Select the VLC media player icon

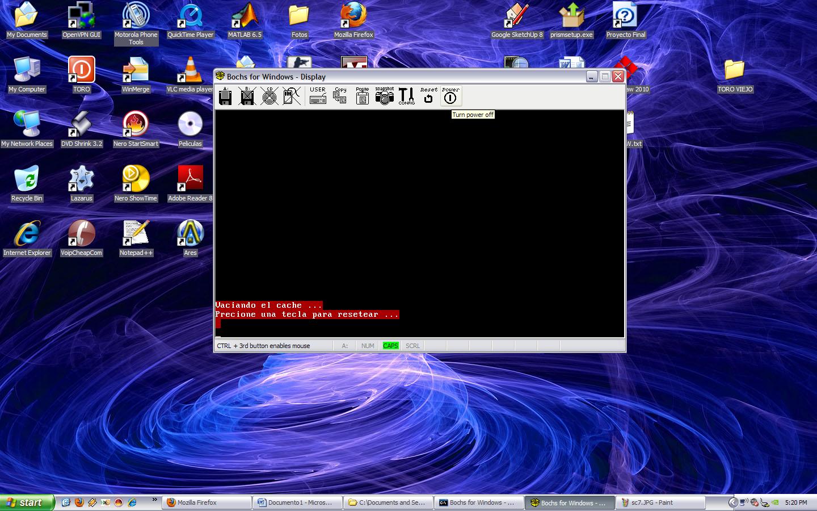coord(190,75)
